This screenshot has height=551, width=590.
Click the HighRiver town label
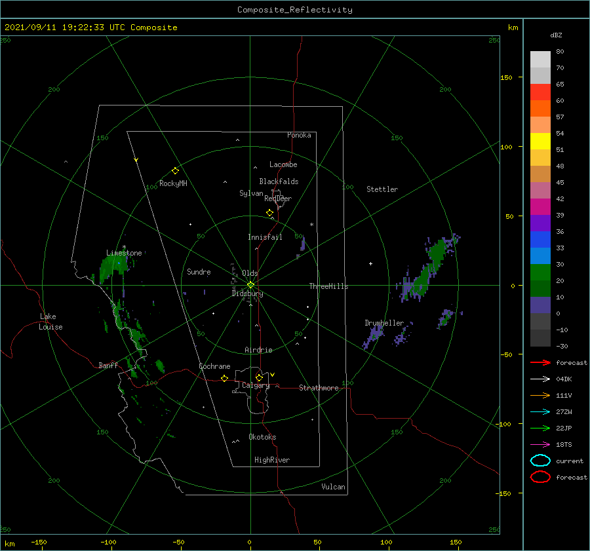point(271,460)
